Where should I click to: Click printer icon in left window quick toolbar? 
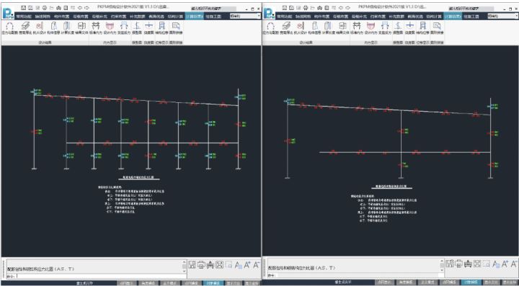44,8
